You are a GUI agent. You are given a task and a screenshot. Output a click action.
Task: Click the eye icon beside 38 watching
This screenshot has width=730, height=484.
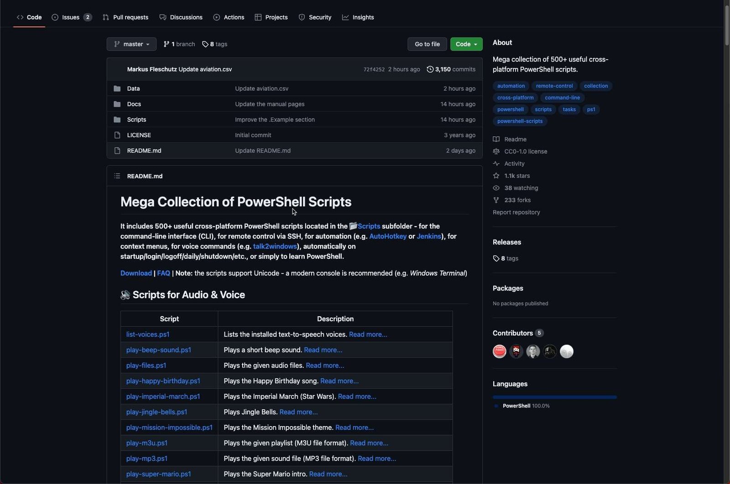point(496,188)
